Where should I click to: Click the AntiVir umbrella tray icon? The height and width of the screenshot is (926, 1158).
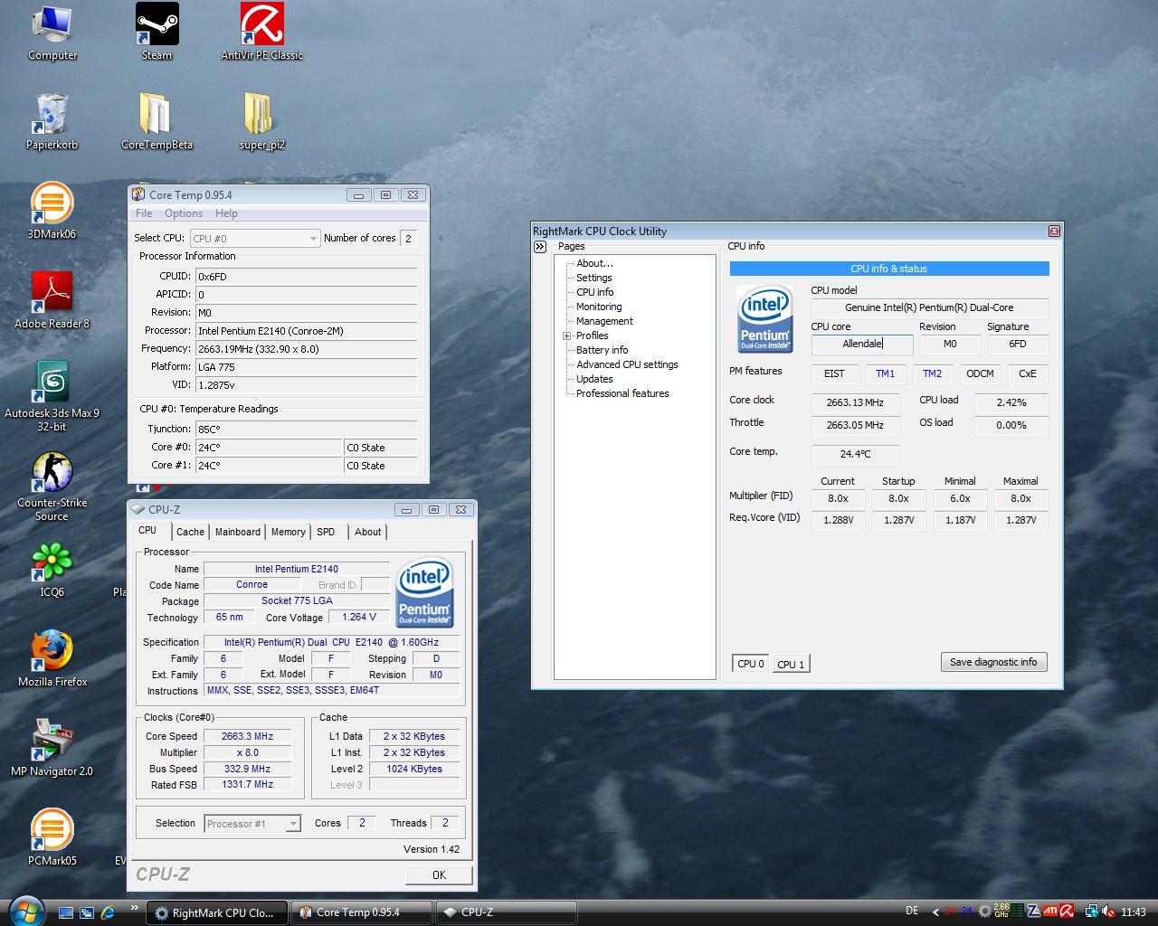1067,912
